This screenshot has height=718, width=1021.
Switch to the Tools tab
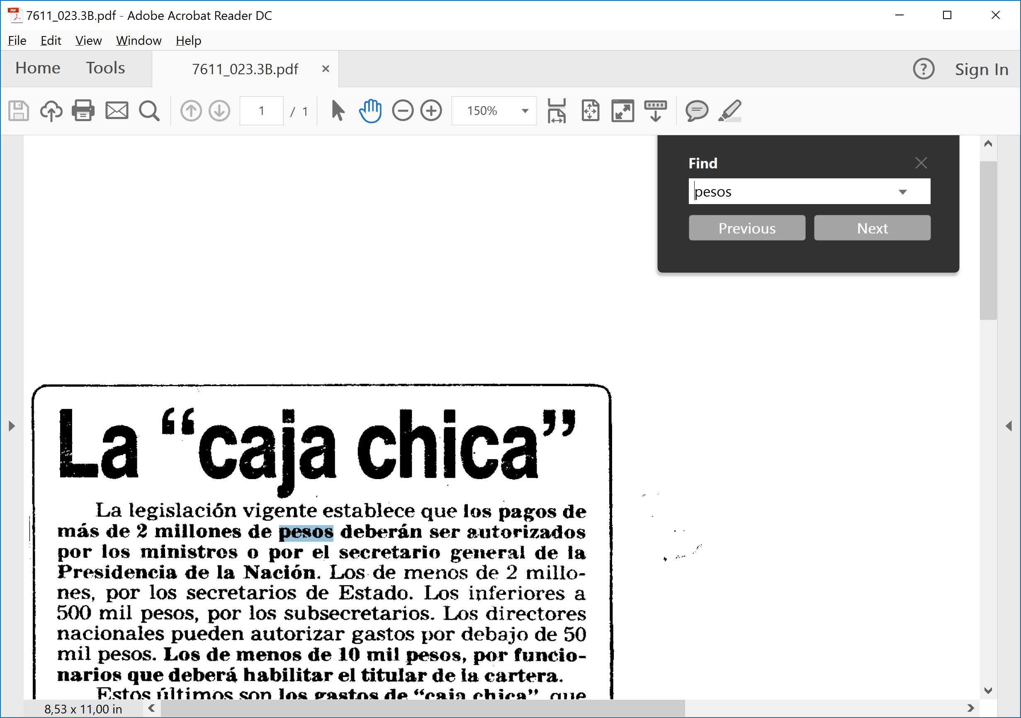coord(105,68)
